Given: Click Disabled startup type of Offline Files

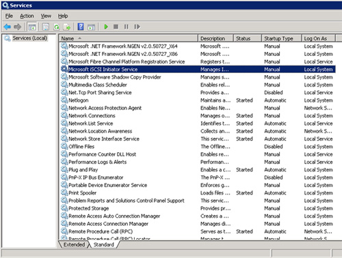Looking at the screenshot, I should pos(274,147).
